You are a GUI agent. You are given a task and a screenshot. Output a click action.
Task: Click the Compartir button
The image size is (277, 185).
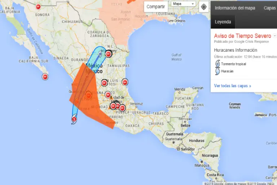[156, 7]
